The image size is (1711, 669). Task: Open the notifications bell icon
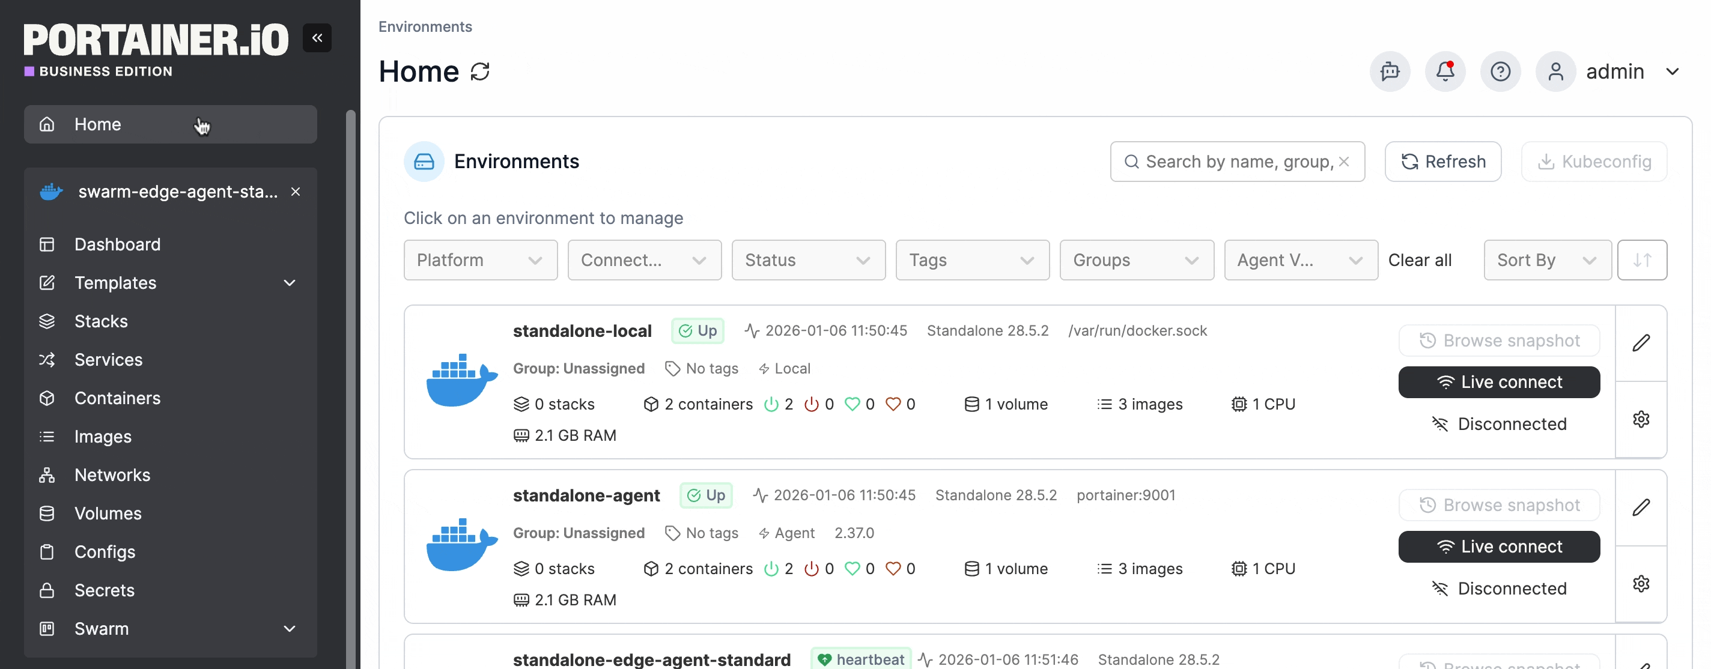tap(1445, 71)
